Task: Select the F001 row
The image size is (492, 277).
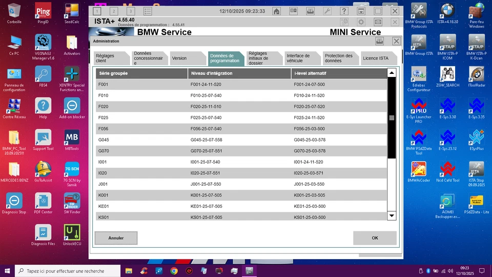Action: point(241,85)
